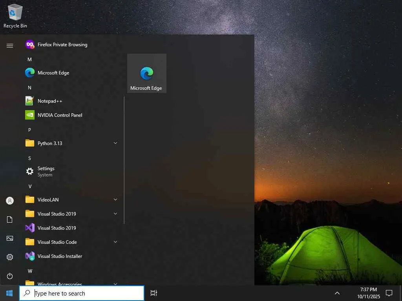
Task: Jump to letter V section header
Action: click(30, 186)
